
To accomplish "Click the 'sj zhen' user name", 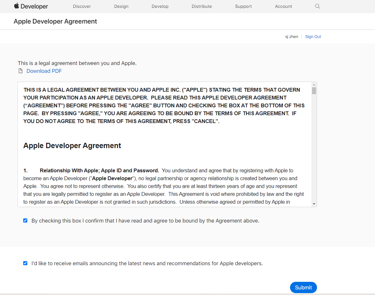I will [x=292, y=37].
